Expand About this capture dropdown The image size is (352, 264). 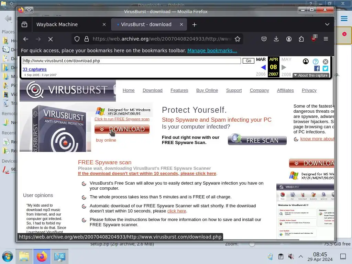(311, 75)
